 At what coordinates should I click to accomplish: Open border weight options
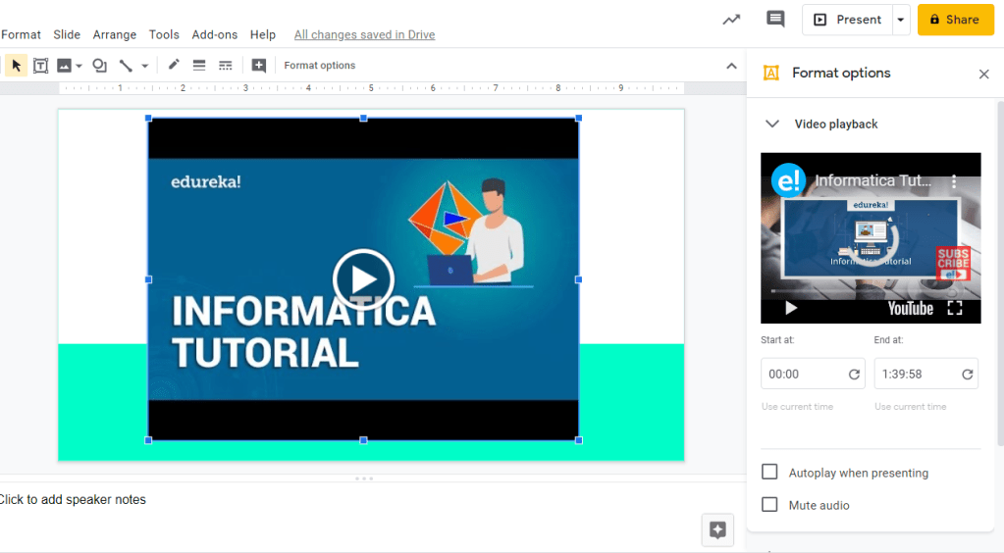[199, 66]
